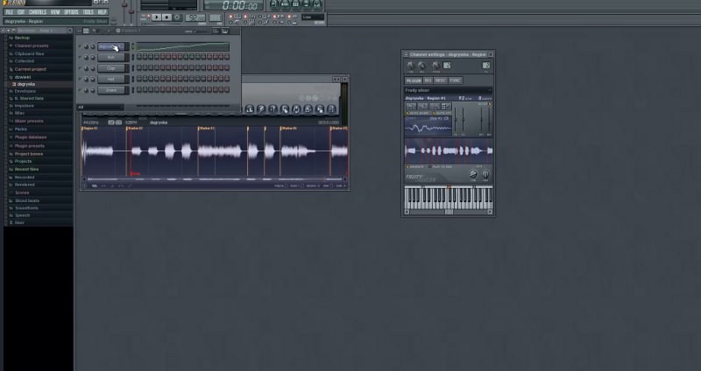Click the Snare channel button
The height and width of the screenshot is (371, 701).
[110, 89]
